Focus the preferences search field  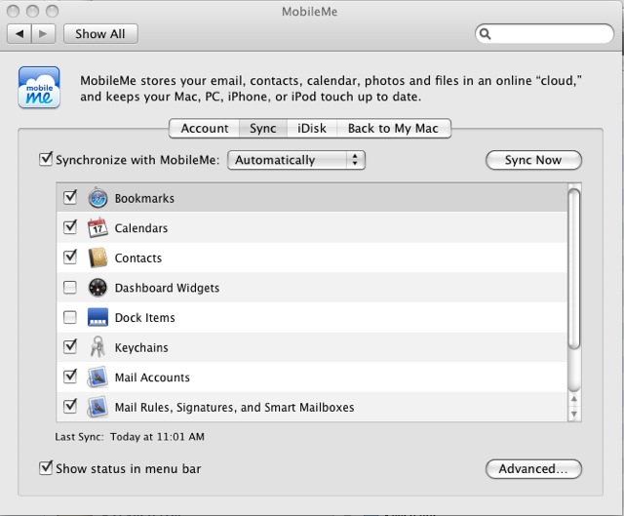tap(544, 34)
